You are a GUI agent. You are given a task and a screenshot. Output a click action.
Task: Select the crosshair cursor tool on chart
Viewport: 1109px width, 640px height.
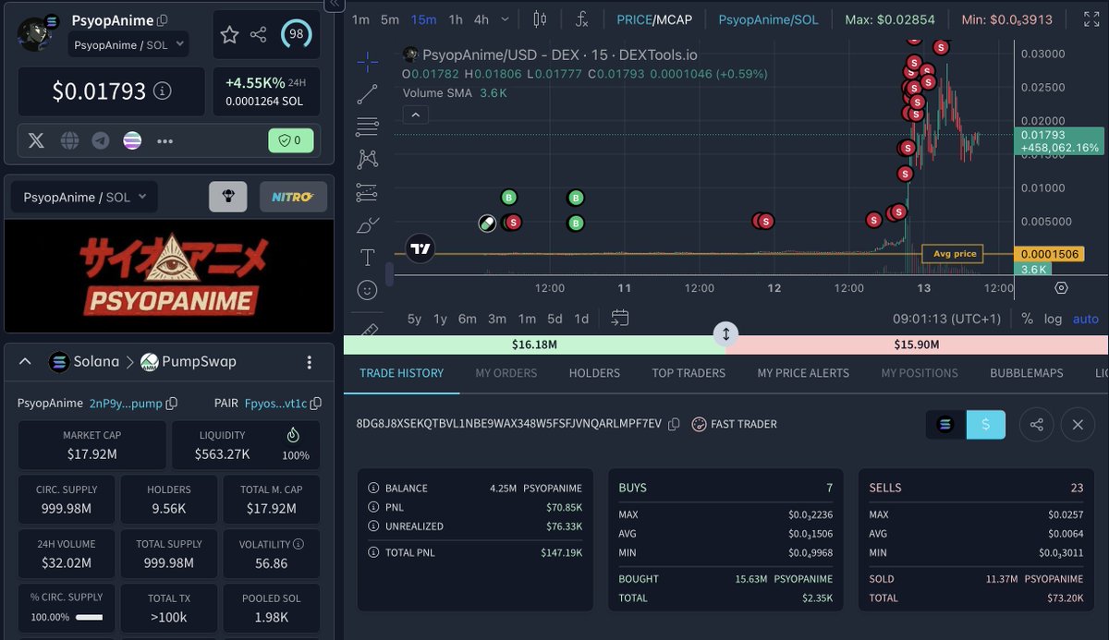coord(368,62)
